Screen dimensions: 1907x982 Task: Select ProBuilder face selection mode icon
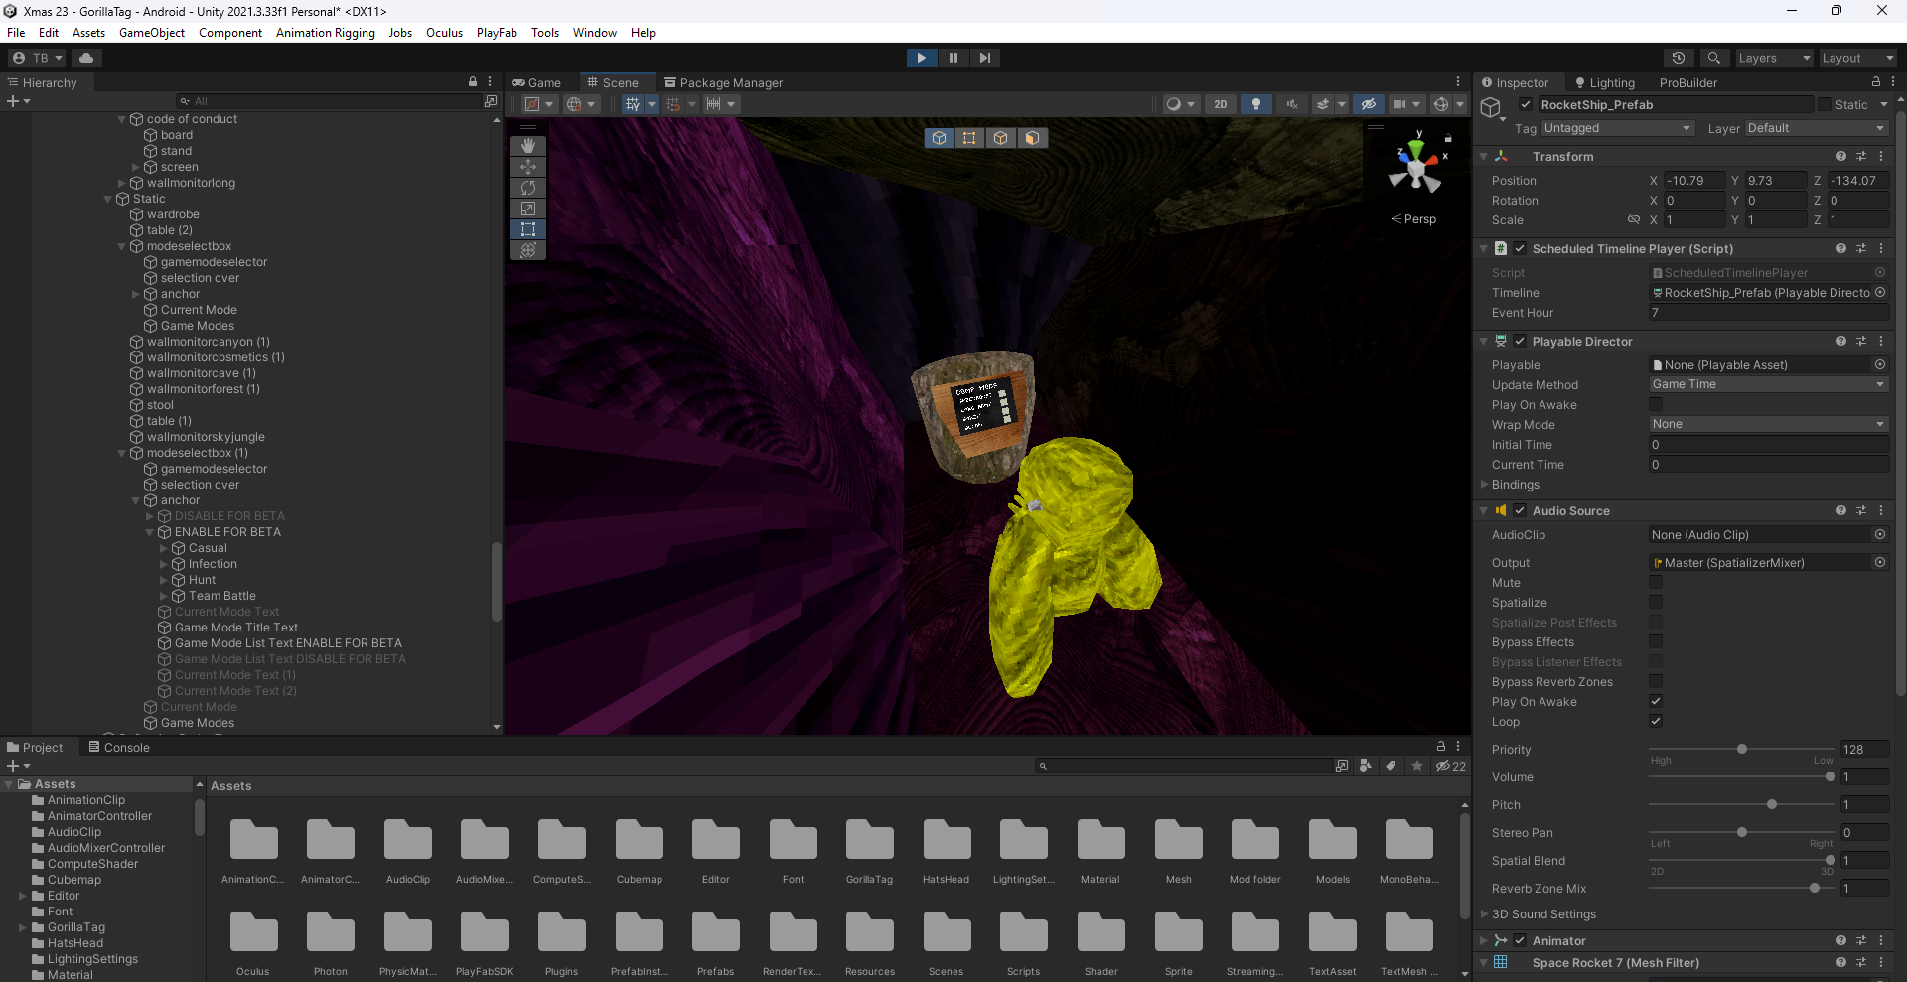point(1032,138)
